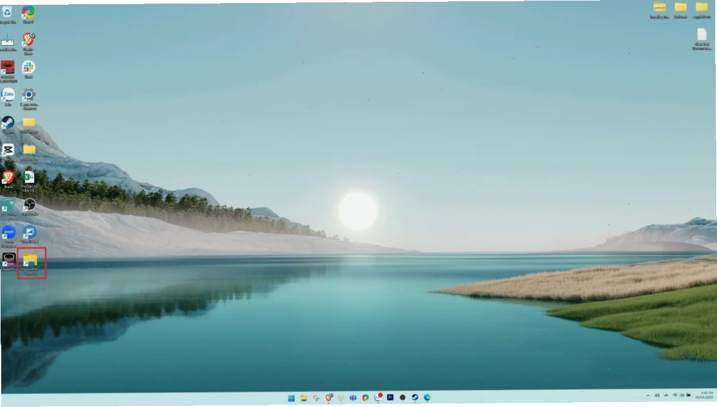
Task: Open File Explorer from the taskbar
Action: (304, 397)
